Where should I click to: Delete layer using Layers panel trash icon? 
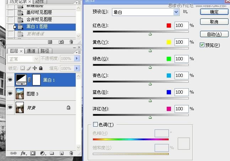71,153
